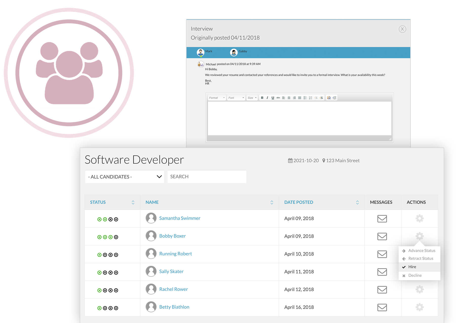Decrease indent in editor
The image size is (470, 323).
[x=316, y=98]
